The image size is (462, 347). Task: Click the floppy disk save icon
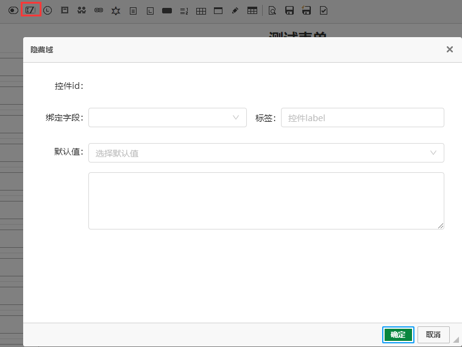tap(290, 10)
